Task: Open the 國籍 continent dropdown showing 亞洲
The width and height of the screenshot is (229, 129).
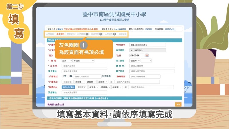Action: [67, 61]
